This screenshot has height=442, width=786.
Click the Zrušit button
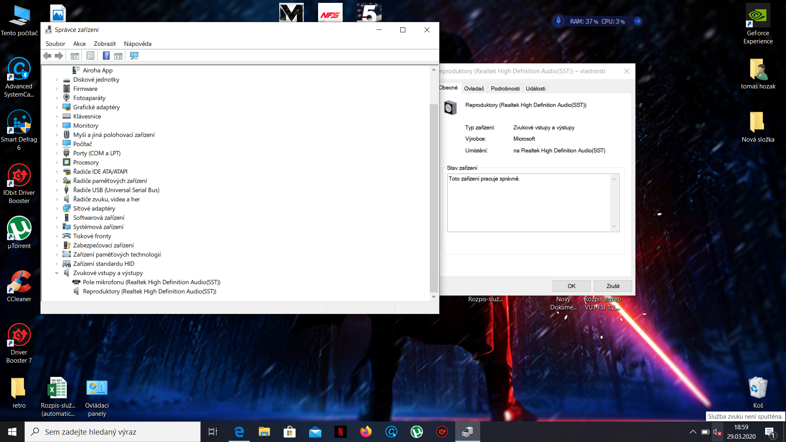612,286
